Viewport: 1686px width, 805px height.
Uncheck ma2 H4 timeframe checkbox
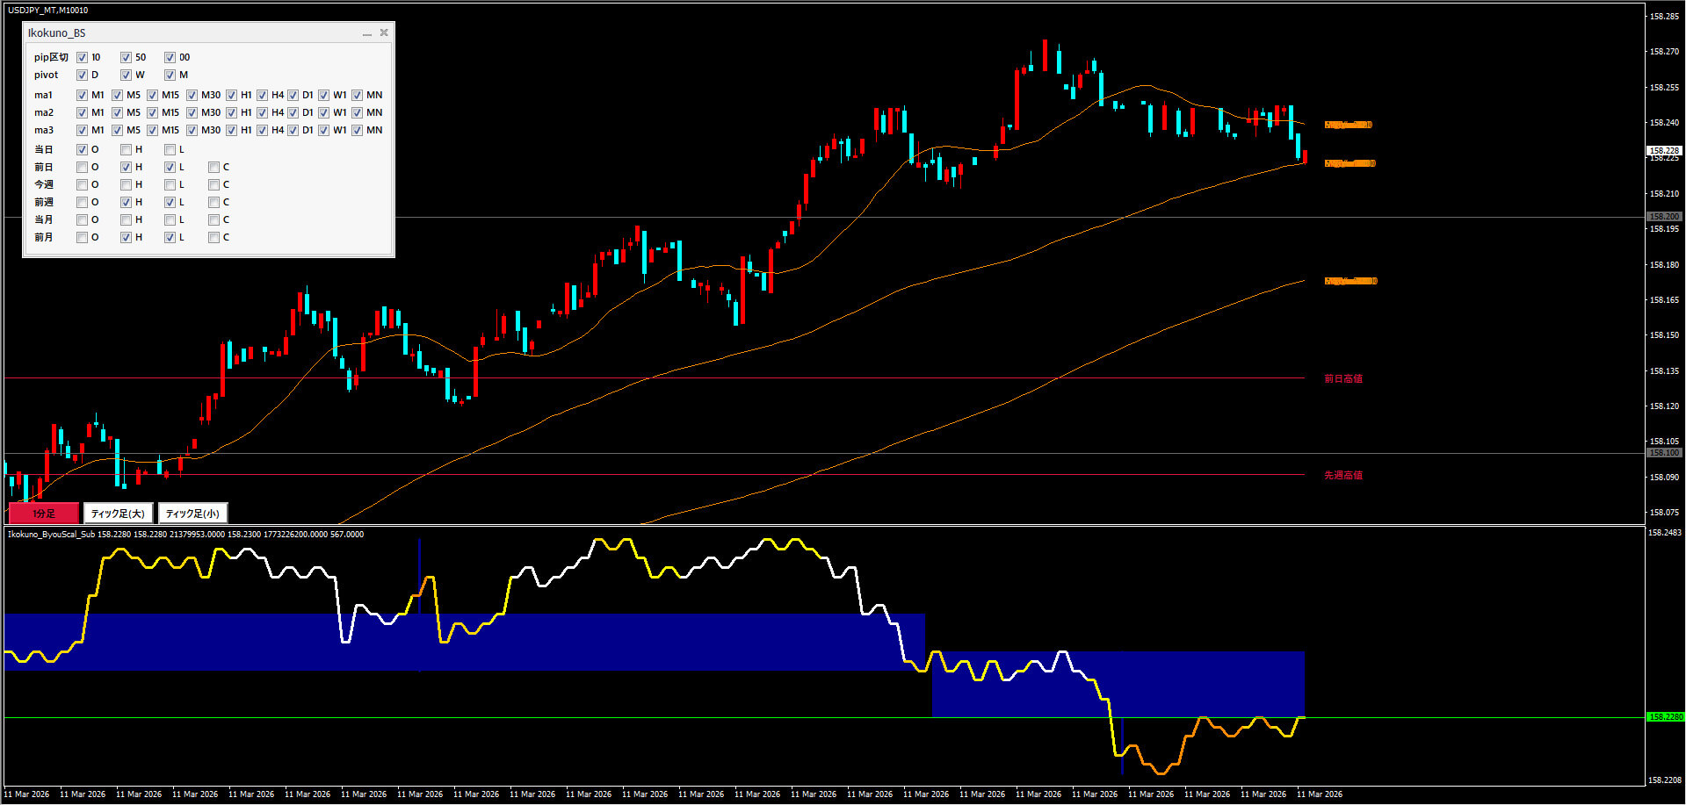coord(262,112)
